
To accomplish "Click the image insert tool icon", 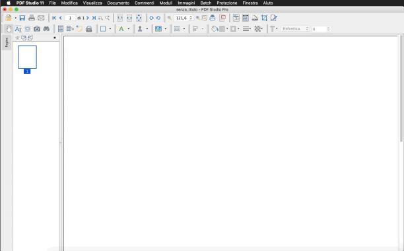I will 158,29.
